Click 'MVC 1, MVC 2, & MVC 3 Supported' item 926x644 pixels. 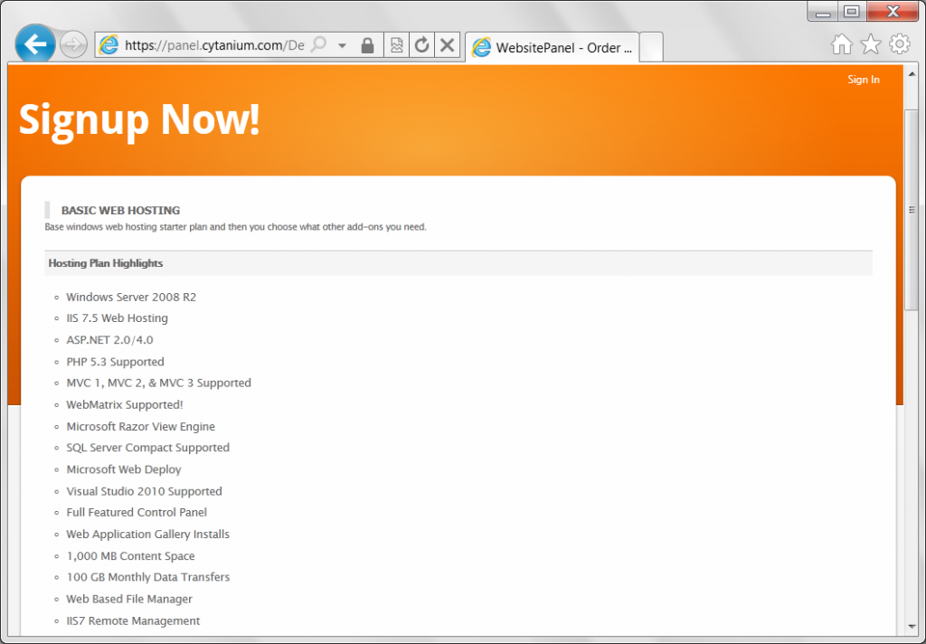159,384
